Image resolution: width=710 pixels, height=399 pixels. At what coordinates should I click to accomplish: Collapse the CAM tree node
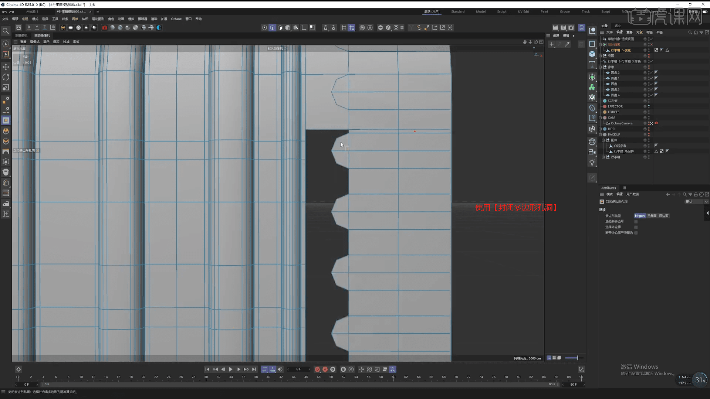601,118
